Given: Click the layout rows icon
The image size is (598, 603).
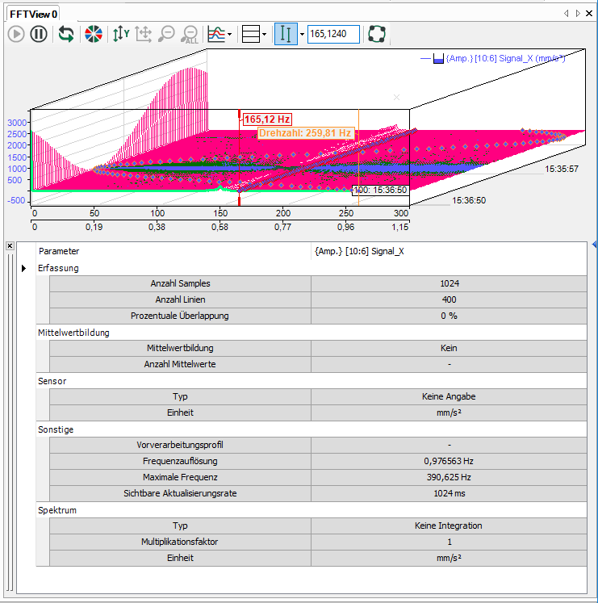Looking at the screenshot, I should [x=251, y=34].
